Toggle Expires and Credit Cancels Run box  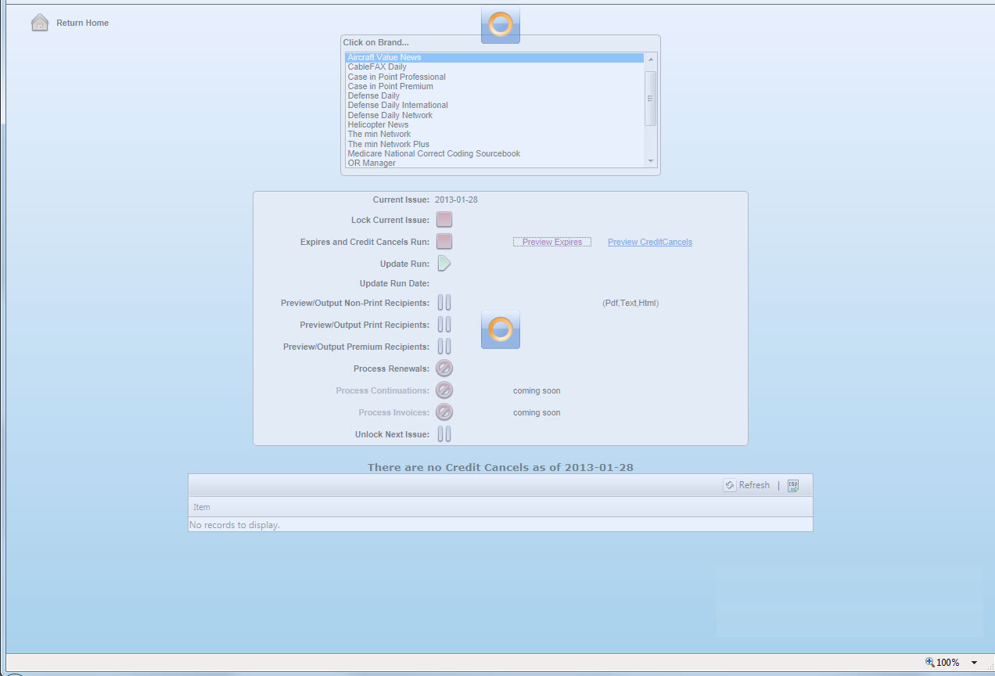444,242
